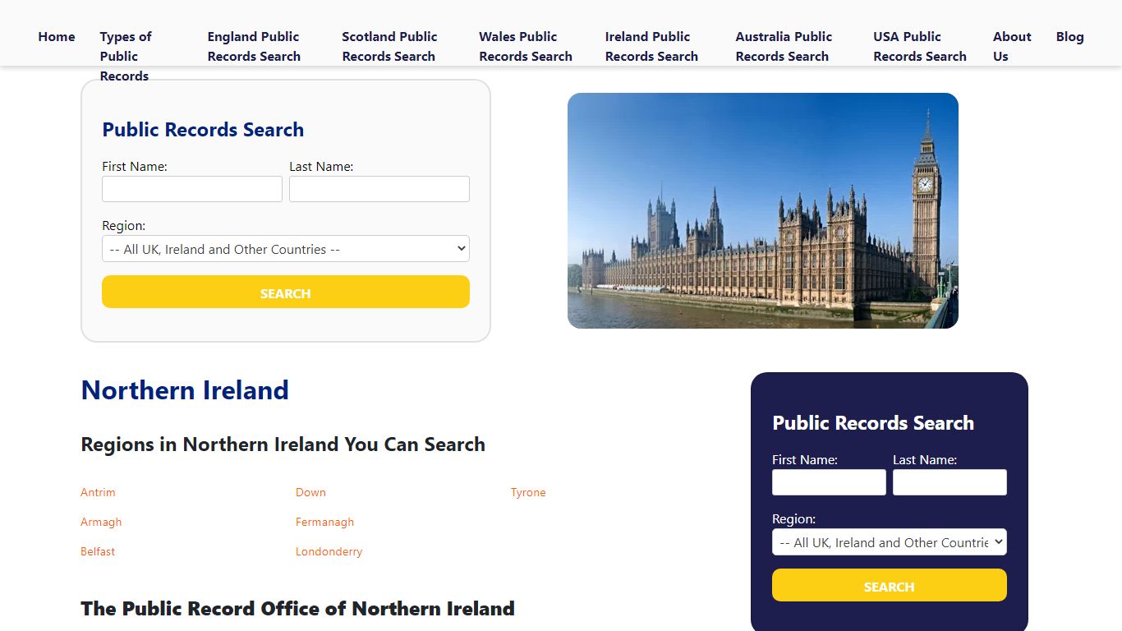Screen dimensions: 1122x631
Task: Focus Last Name field in top search form
Action: pyautogui.click(x=379, y=189)
